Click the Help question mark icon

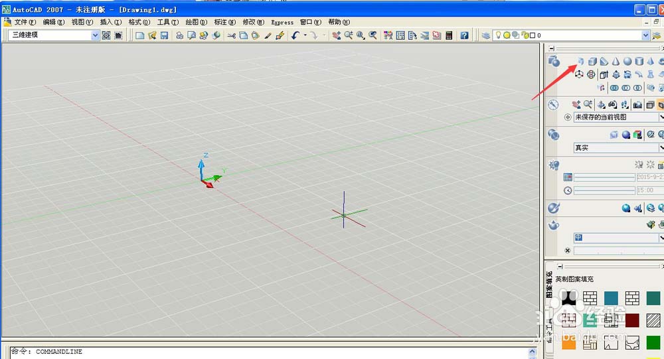(x=465, y=36)
